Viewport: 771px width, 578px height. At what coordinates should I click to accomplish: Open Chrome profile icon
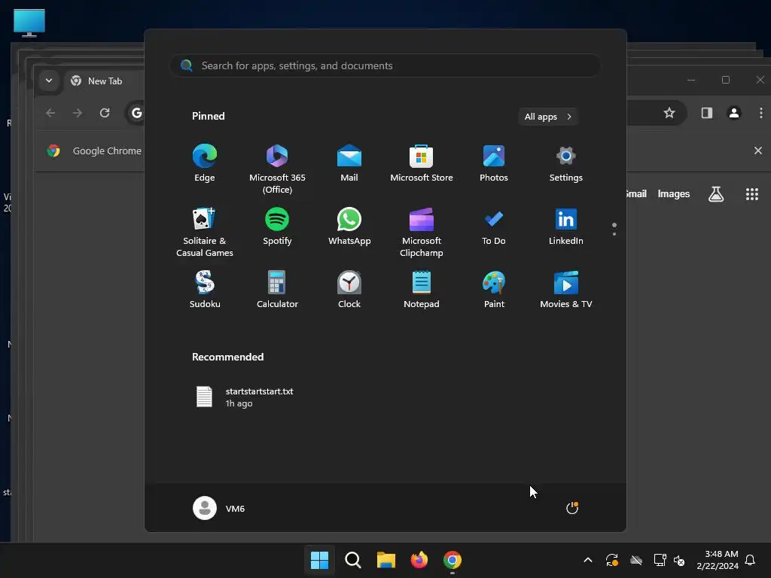tap(734, 113)
